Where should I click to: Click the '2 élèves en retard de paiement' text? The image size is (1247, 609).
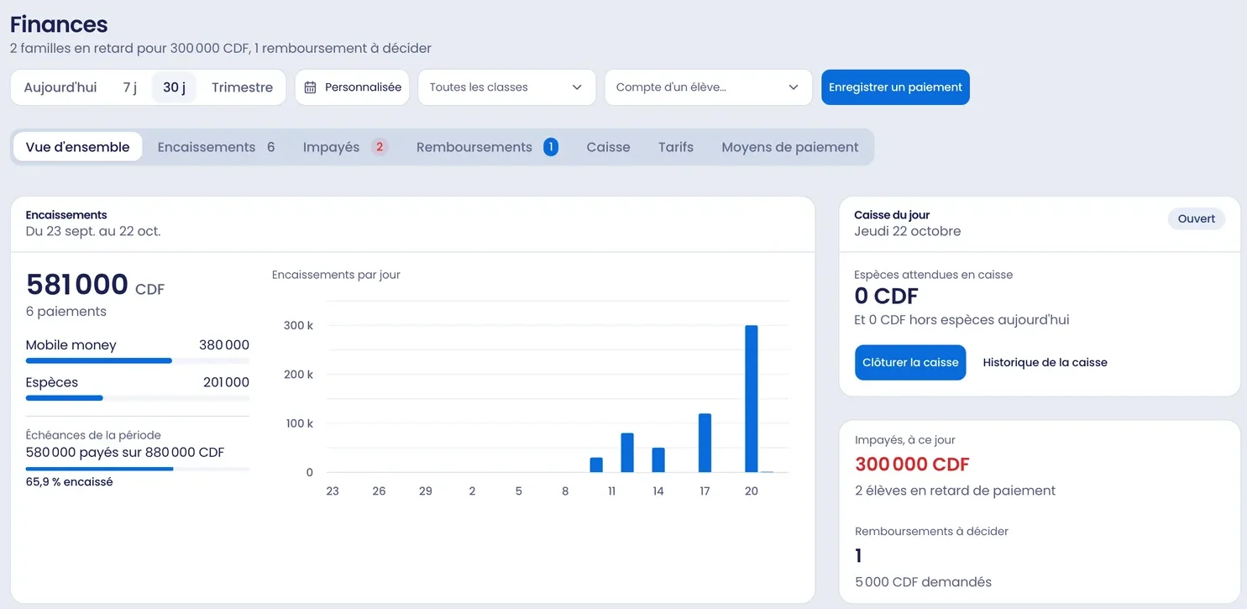[x=956, y=491]
